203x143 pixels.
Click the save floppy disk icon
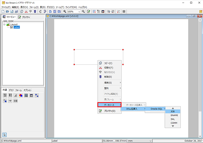coord(12,11)
